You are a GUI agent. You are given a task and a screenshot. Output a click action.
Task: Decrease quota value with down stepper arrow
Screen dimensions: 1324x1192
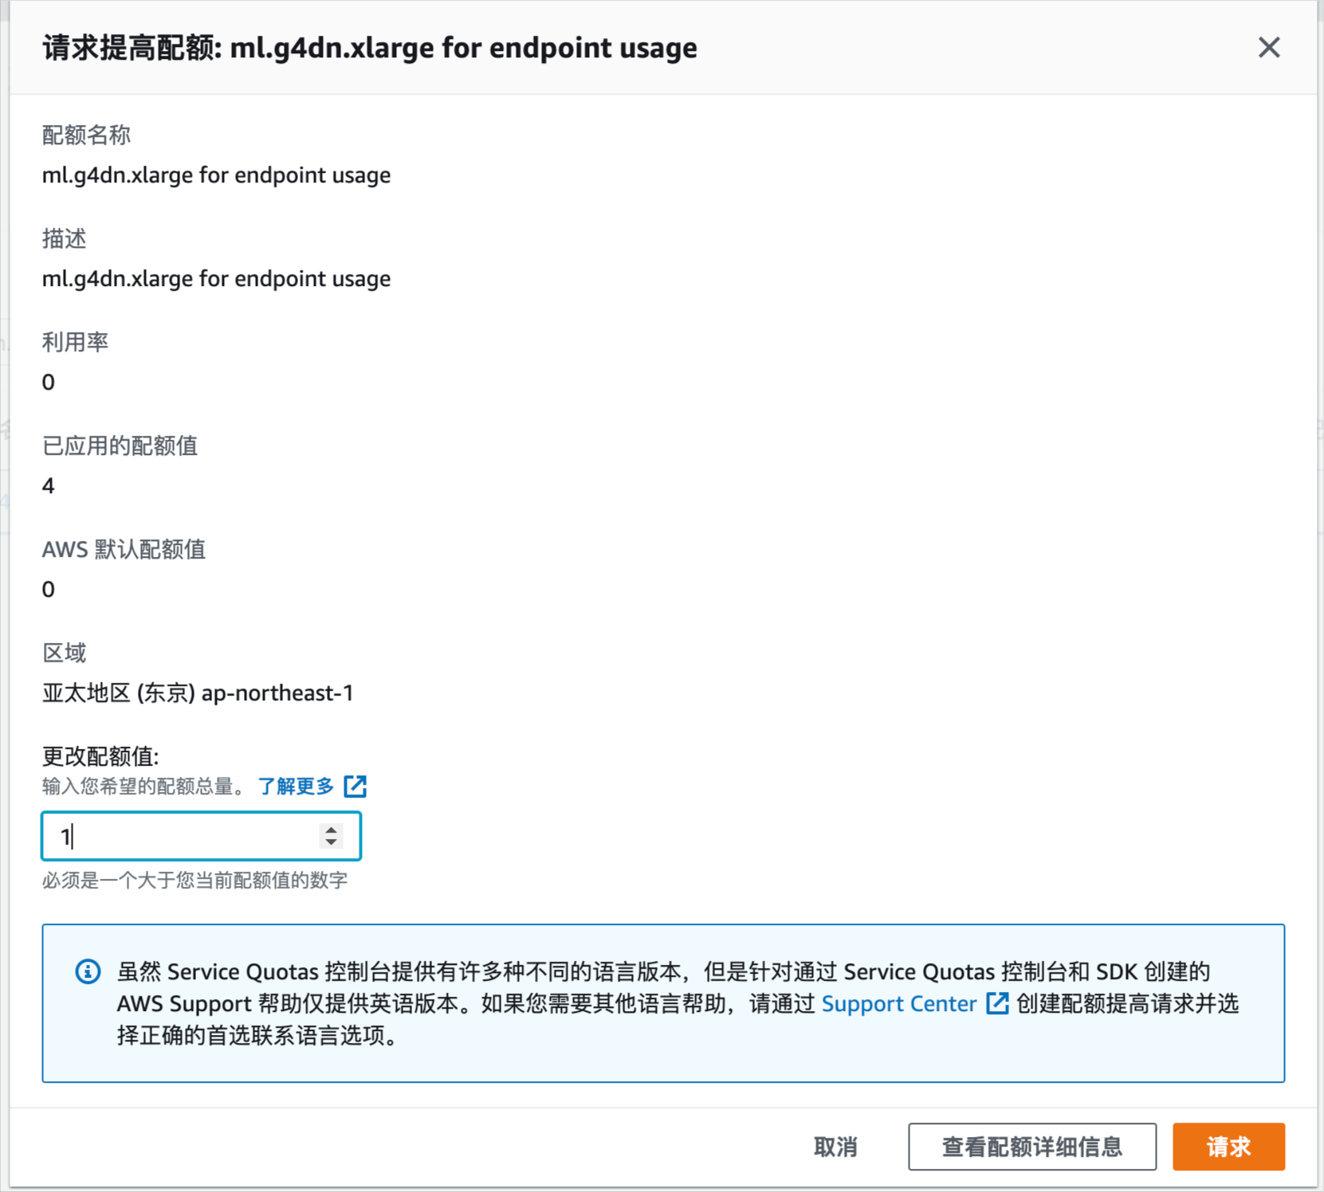(332, 842)
